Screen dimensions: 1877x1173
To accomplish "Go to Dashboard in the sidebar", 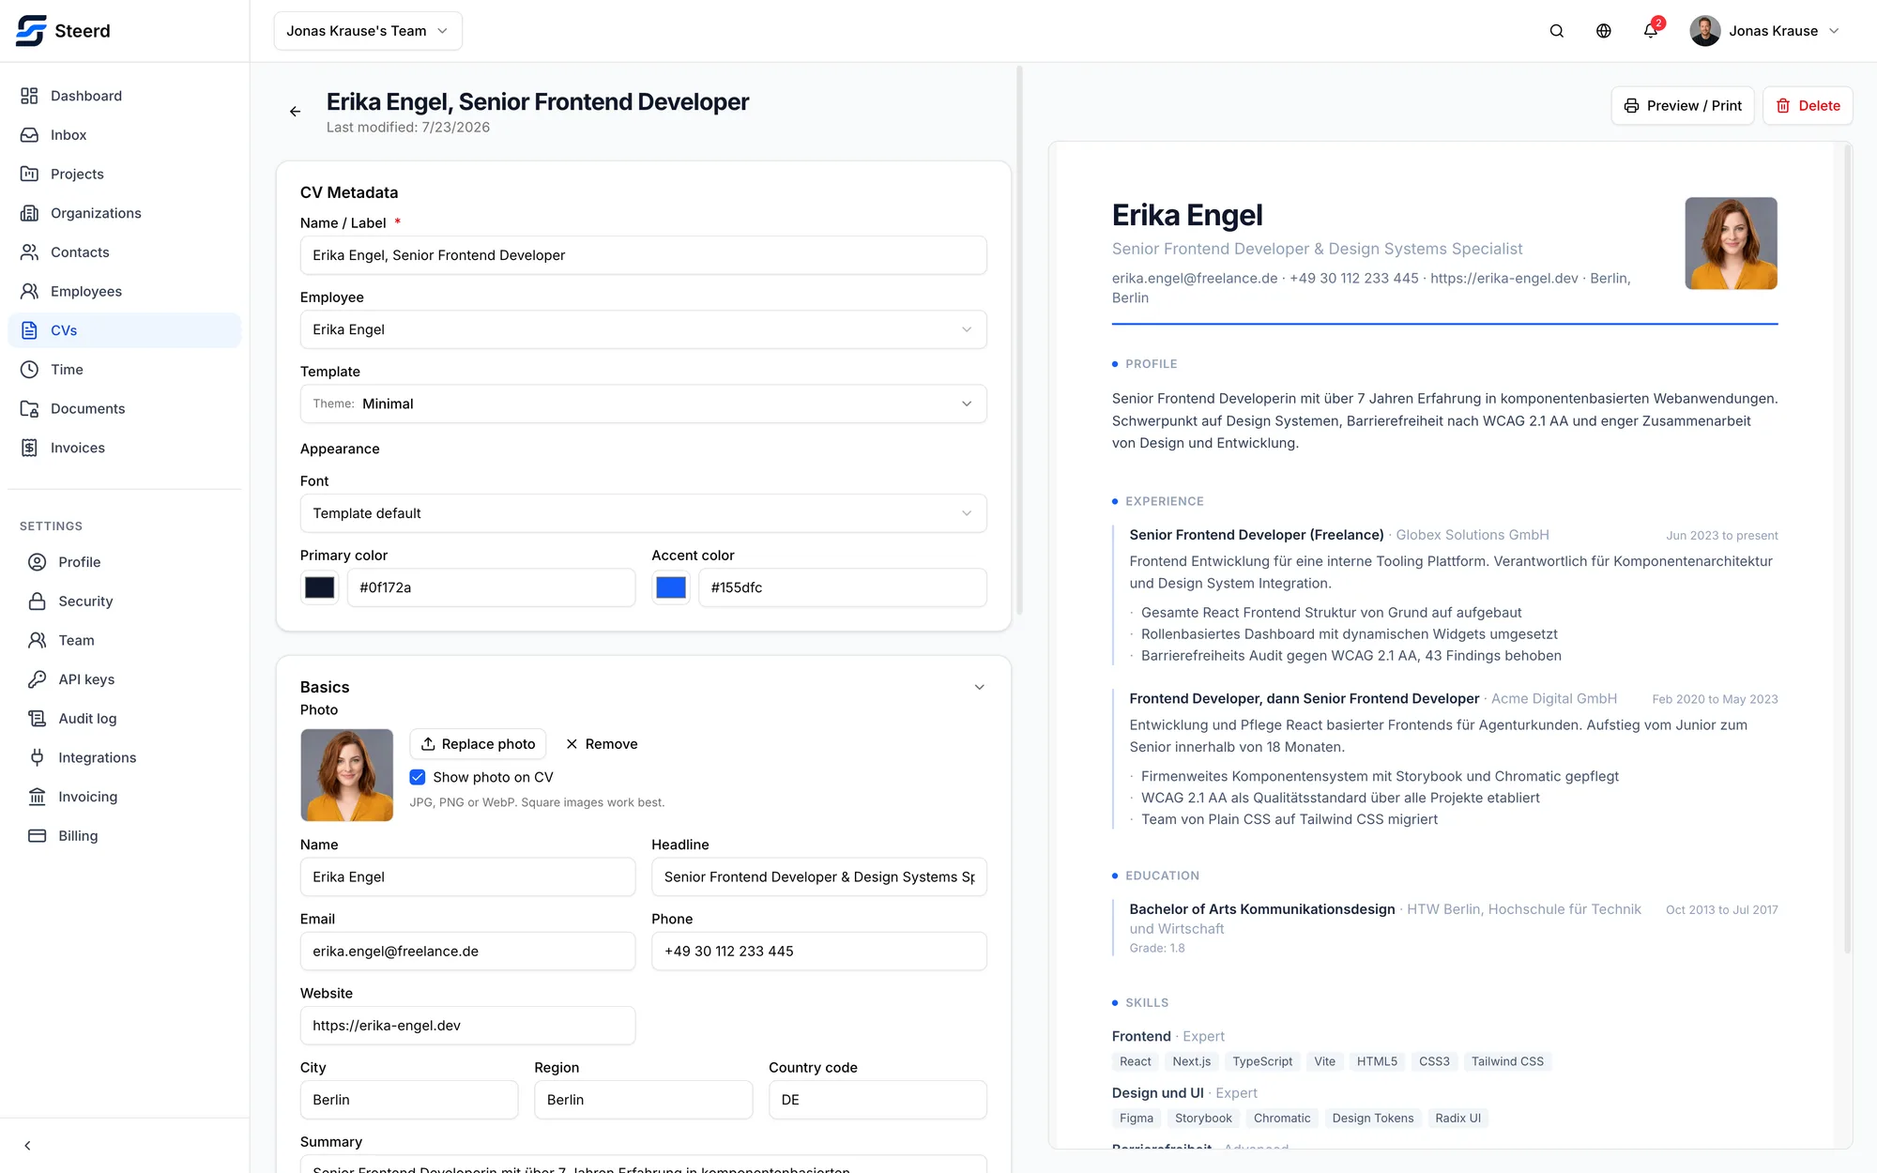I will (124, 96).
